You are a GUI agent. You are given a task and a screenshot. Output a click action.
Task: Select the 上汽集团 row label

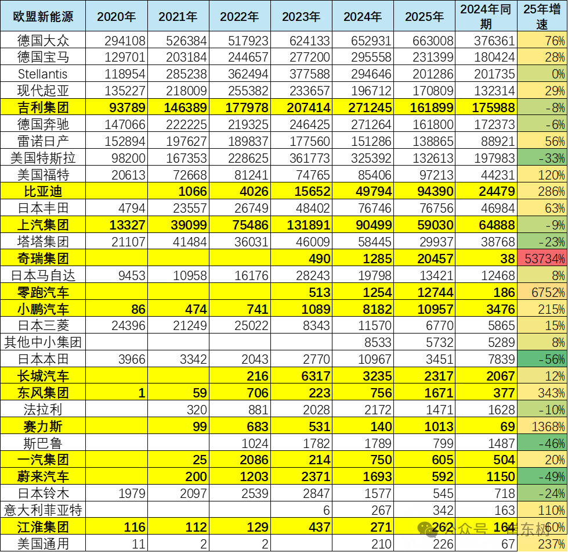pos(43,225)
